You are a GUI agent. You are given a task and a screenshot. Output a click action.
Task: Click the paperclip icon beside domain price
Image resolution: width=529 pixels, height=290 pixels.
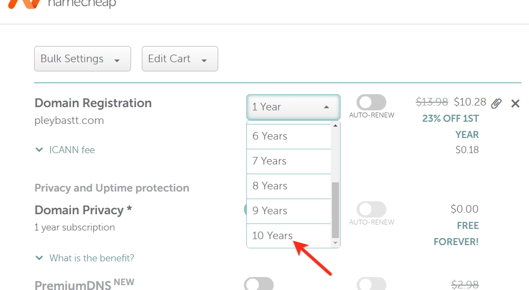click(x=497, y=103)
